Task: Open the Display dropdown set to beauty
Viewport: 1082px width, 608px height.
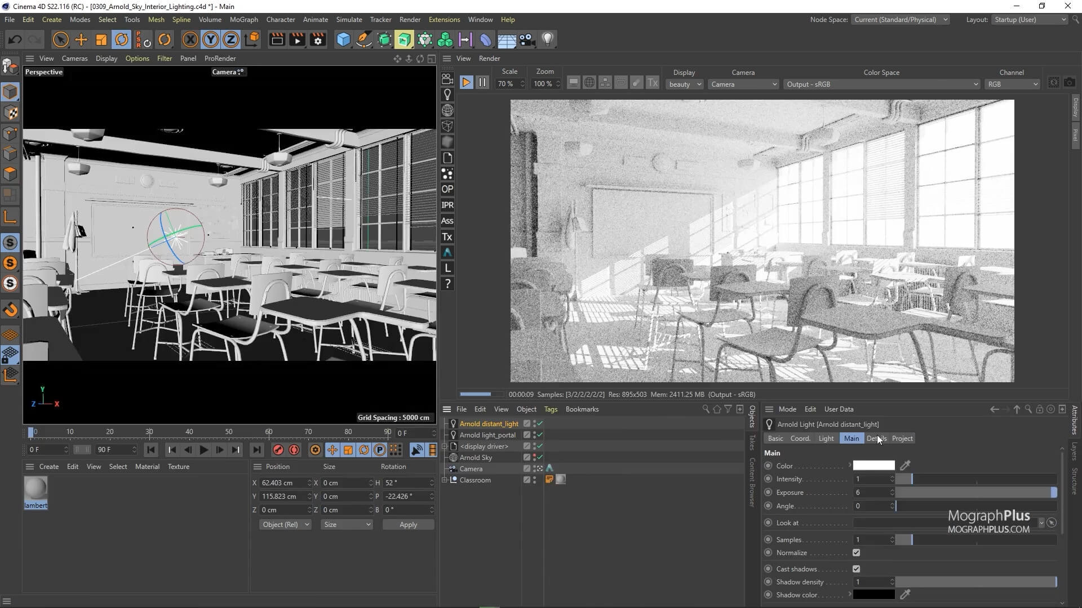Action: (683, 84)
